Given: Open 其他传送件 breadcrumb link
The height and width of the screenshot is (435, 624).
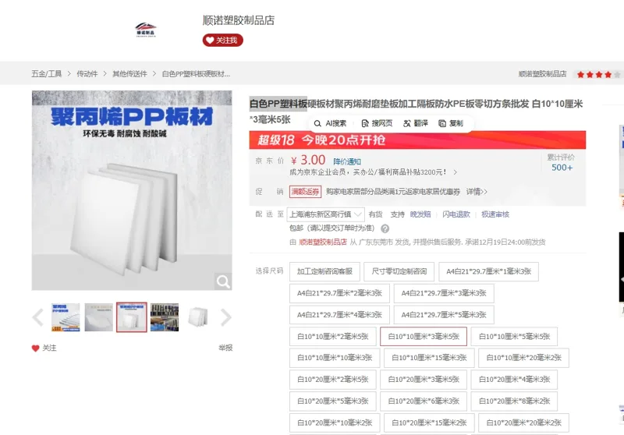Looking at the screenshot, I should pyautogui.click(x=129, y=73).
